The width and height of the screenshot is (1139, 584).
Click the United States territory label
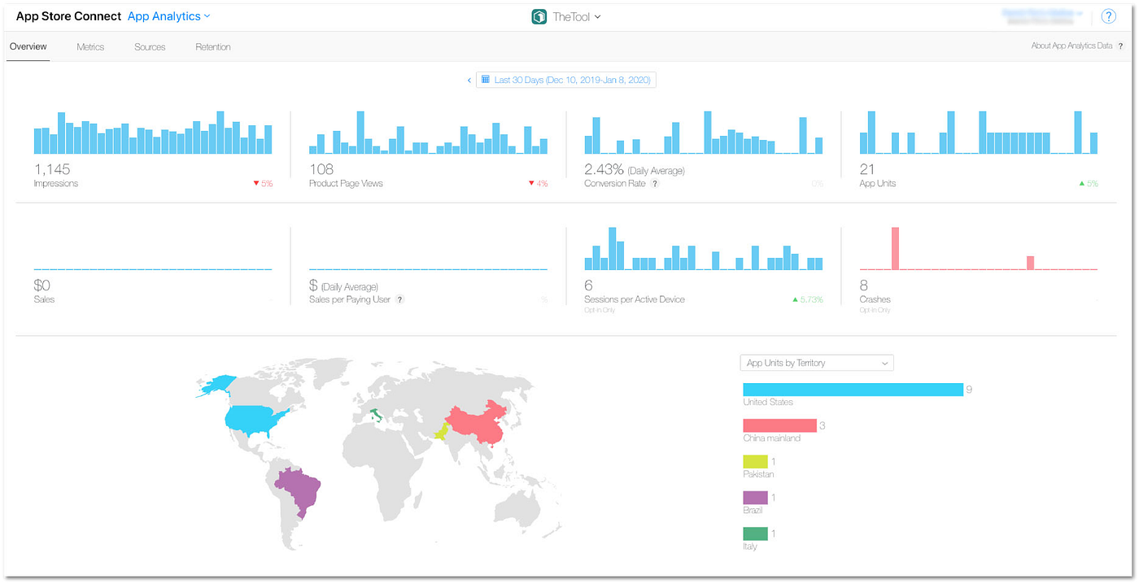tap(768, 403)
